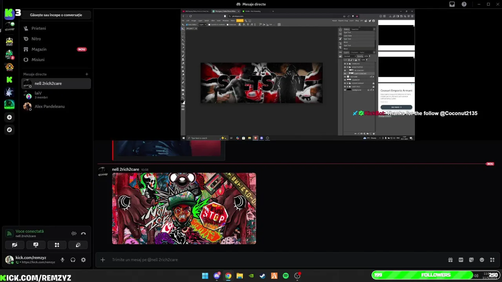Click the message attachment plus button
The image size is (502, 282).
[103, 260]
